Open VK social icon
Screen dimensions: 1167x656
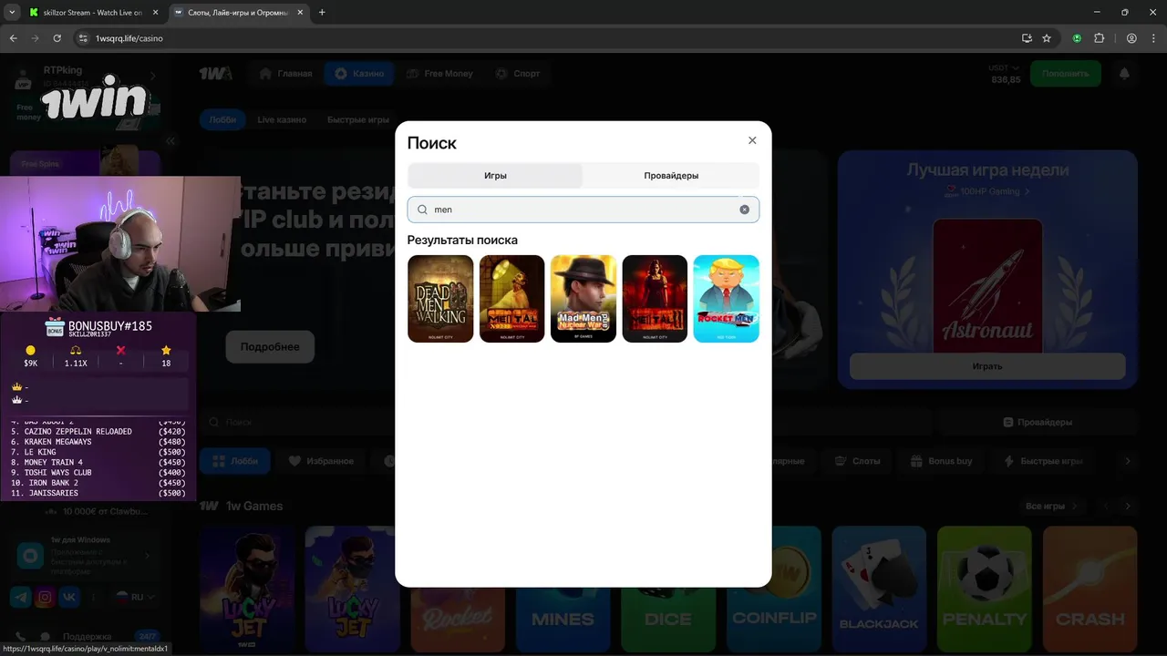(69, 597)
